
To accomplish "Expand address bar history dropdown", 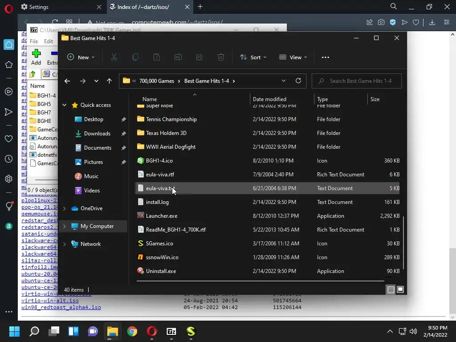I will (x=284, y=81).
